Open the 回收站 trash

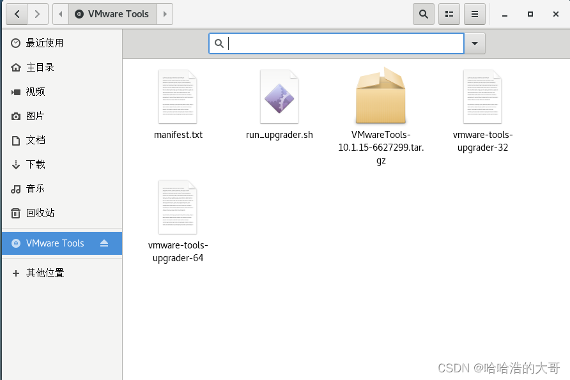click(x=62, y=213)
